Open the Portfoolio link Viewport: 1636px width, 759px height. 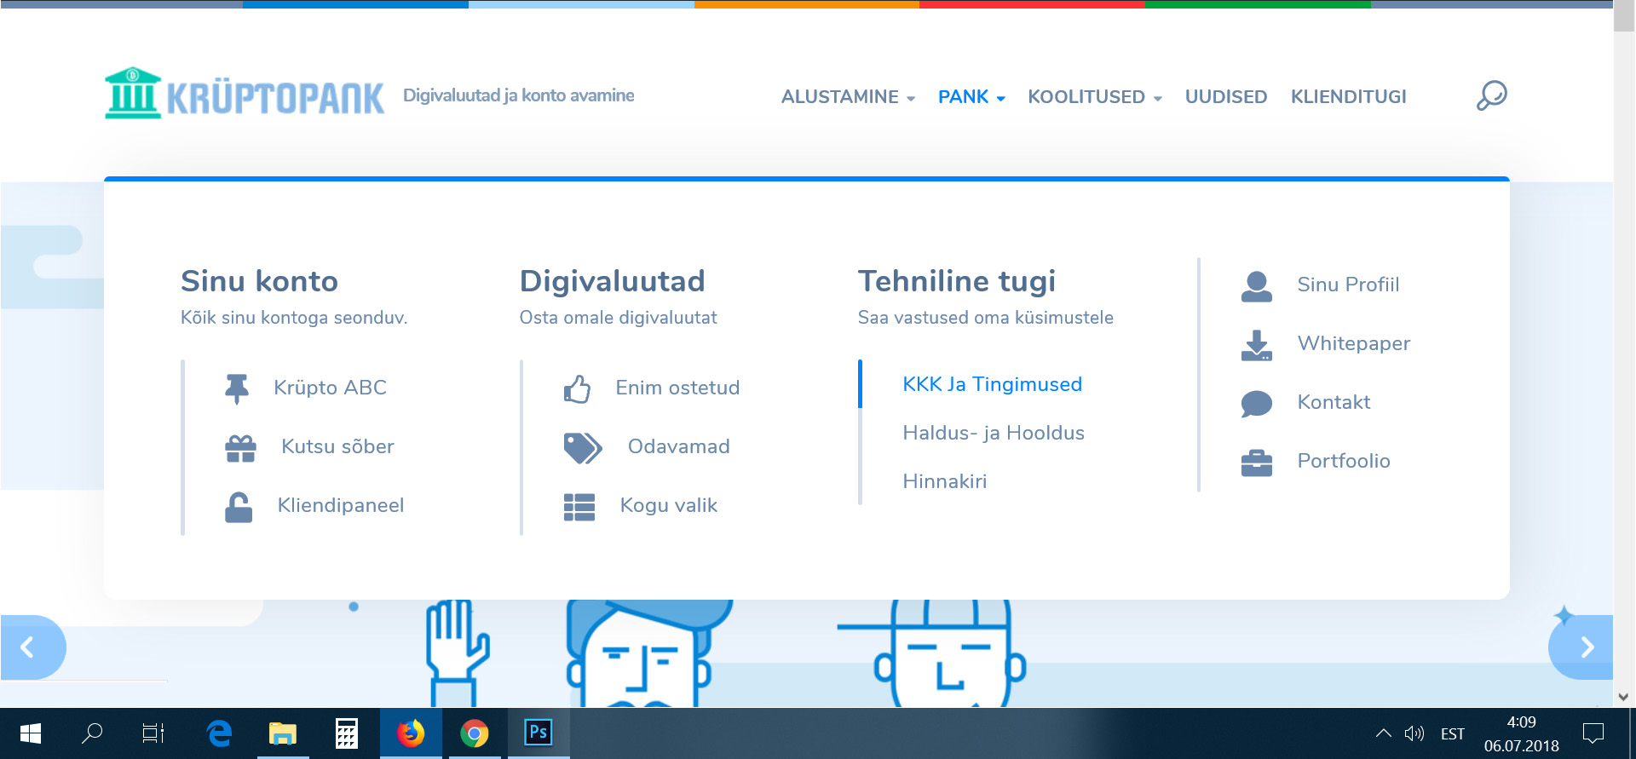tap(1343, 462)
